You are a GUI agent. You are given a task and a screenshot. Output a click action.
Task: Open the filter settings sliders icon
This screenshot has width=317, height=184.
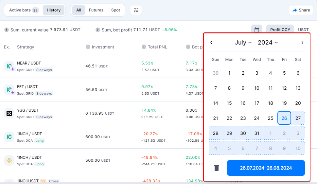(136, 10)
